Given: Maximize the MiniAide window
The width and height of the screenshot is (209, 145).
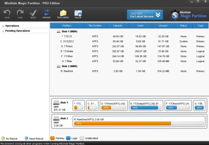Looking at the screenshot, I should click(x=198, y=2).
